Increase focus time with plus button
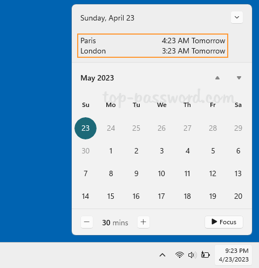259x268 pixels. pyautogui.click(x=144, y=222)
